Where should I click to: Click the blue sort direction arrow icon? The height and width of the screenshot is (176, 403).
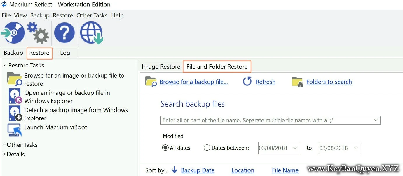pyautogui.click(x=175, y=170)
